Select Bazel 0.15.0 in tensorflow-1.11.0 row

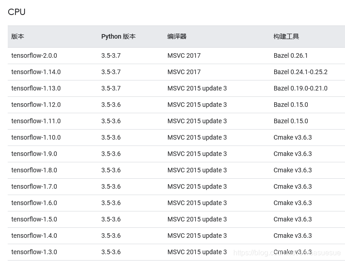[x=291, y=121]
